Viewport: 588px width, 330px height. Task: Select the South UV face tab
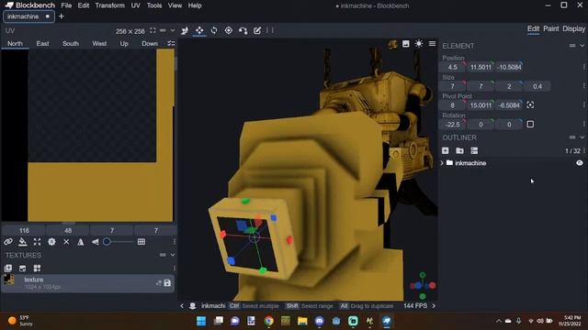71,44
